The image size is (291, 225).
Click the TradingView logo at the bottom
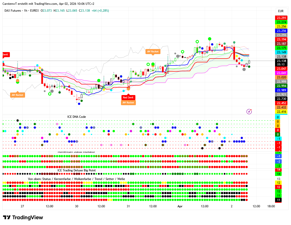pos(23,217)
